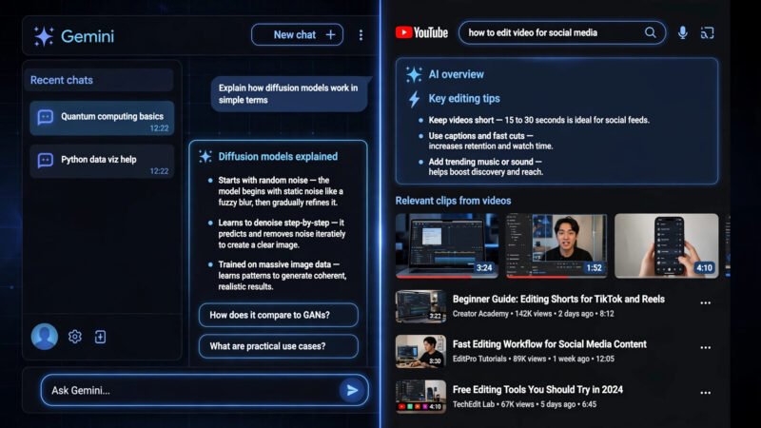Send the message with the arrow button
761x428 pixels.
[x=352, y=390]
